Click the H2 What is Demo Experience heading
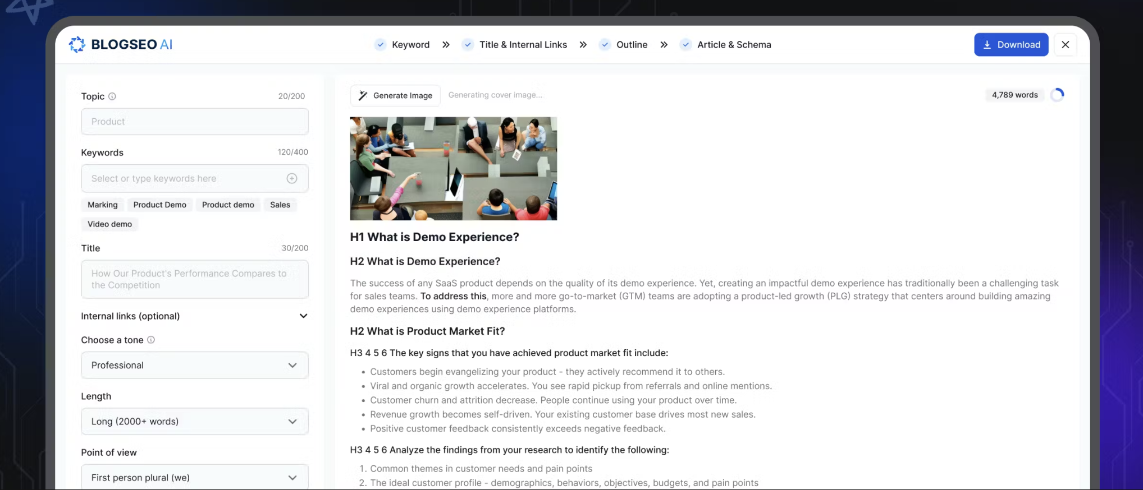This screenshot has height=490, width=1143. (x=425, y=261)
